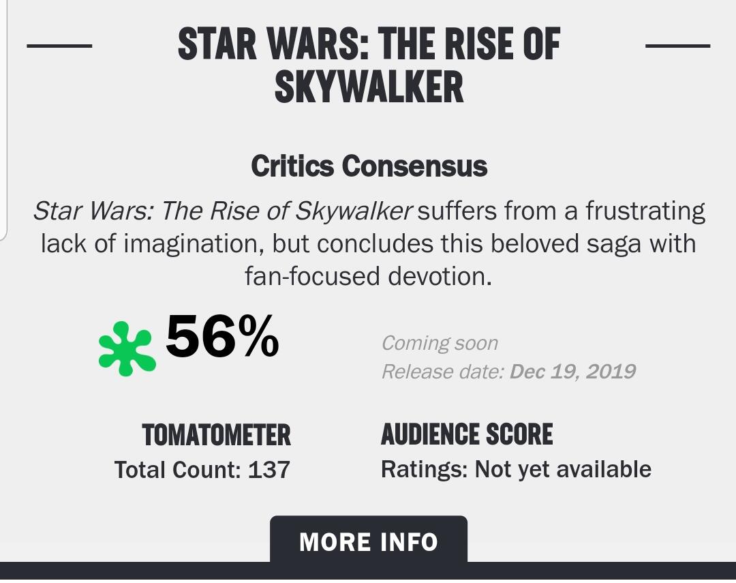The height and width of the screenshot is (583, 736).
Task: Click the word SKYWALKER in the heading
Action: point(369,87)
